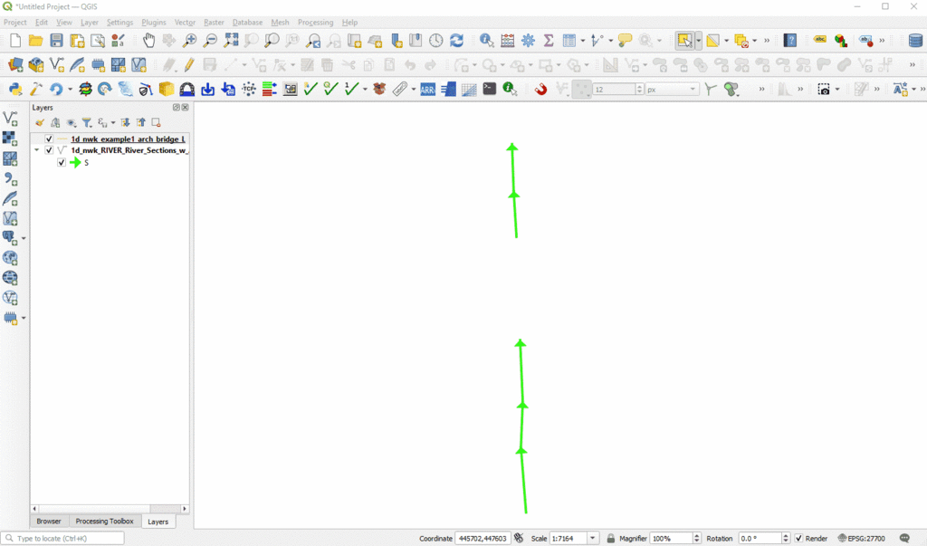Open the Field Calculator abacus icon
The width and height of the screenshot is (927, 546).
(508, 41)
